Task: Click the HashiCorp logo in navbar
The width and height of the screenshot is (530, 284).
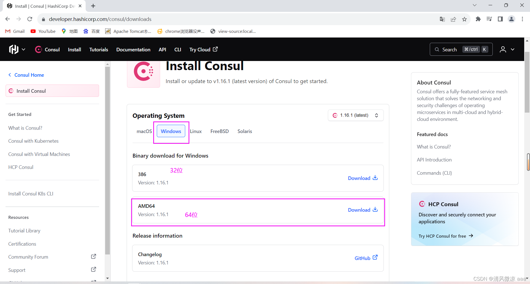Action: pos(14,49)
